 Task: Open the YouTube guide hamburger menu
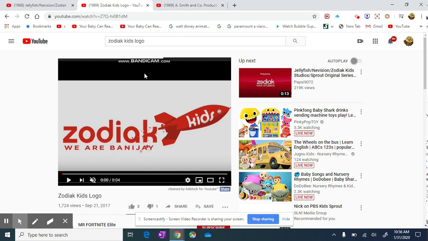click(11, 41)
